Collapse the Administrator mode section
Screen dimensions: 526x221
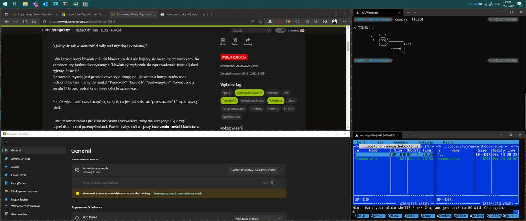[x=281, y=170]
